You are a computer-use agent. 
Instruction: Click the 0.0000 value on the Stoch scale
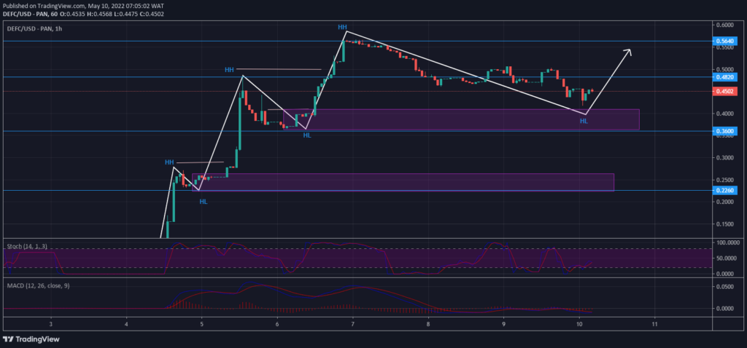coord(725,274)
